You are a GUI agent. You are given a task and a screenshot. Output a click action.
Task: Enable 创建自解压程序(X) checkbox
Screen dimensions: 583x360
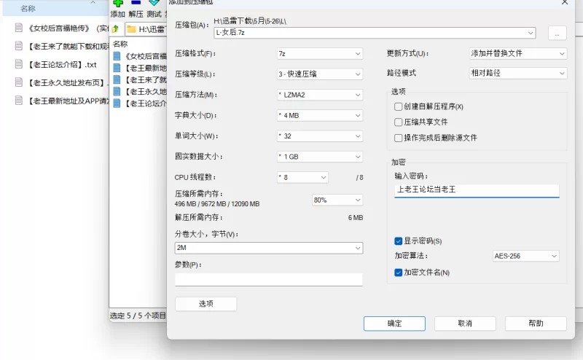point(398,106)
